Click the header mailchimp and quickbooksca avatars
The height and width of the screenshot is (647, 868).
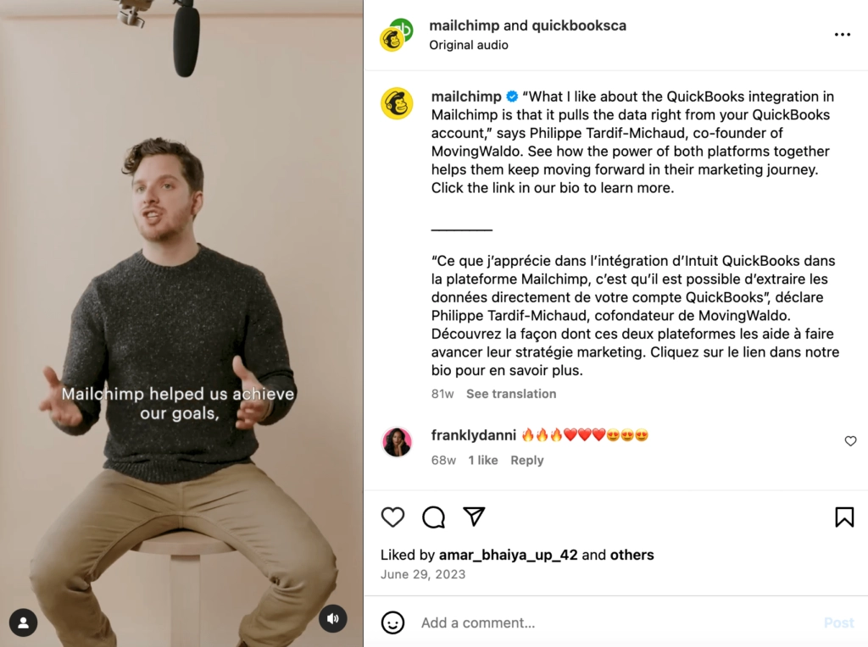tap(396, 35)
